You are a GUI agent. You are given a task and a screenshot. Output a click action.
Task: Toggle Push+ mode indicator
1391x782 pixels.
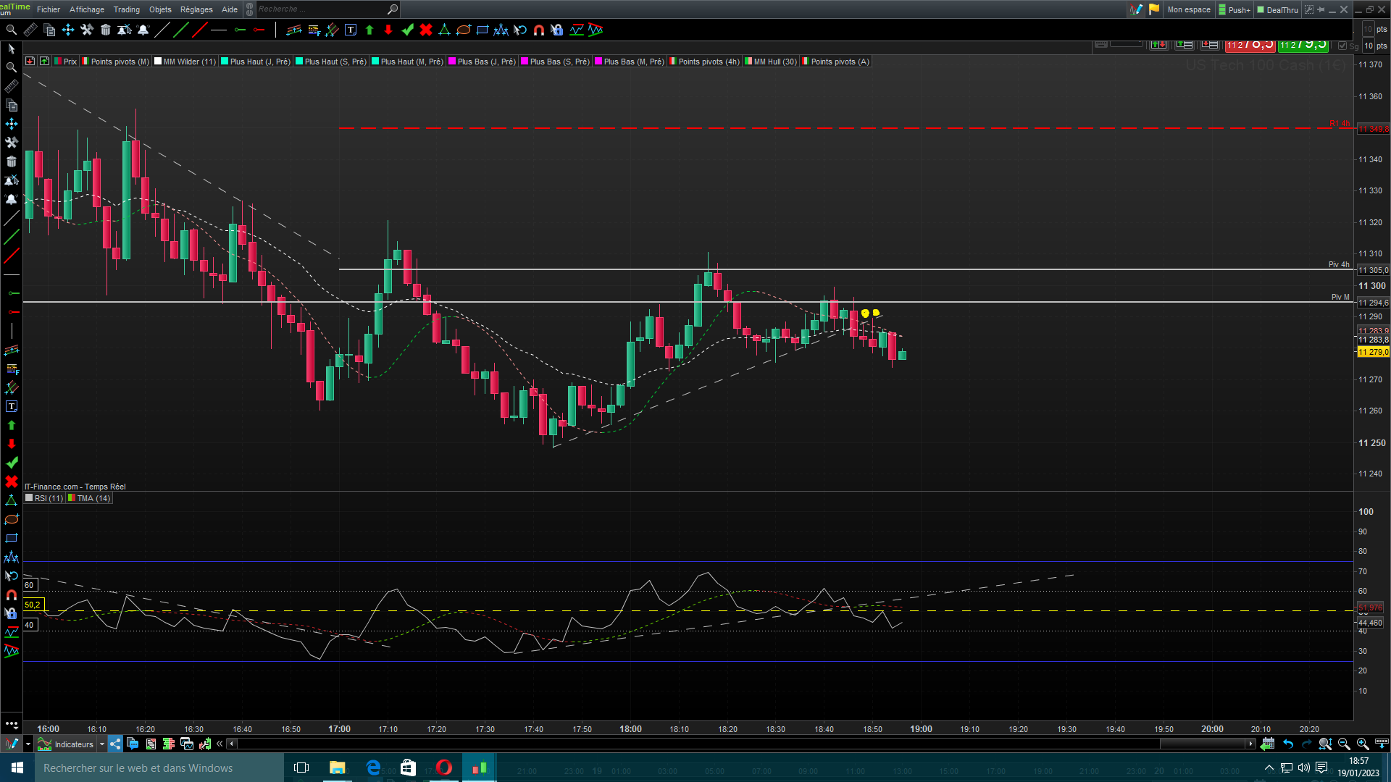tap(1235, 9)
